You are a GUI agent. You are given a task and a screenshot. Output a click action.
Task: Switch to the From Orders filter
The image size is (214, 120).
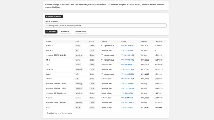66,31
